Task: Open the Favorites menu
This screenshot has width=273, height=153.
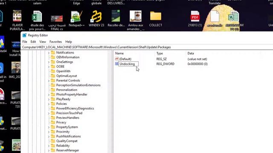Action: click(x=55, y=42)
